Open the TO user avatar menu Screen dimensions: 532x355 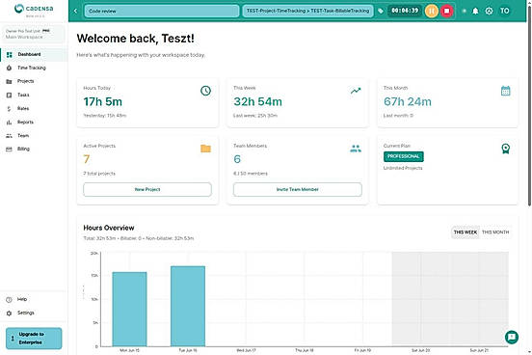coord(504,11)
